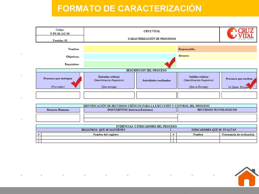Click the 'Nombre del registro' column header
Image resolution: width=259 pixels, height=194 pixels.
click(106, 134)
